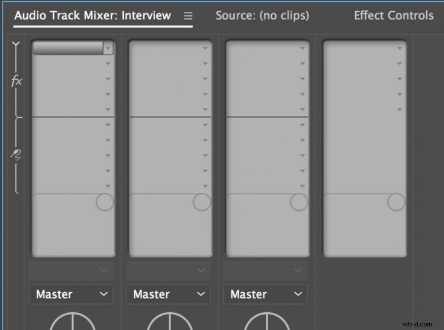Click the second track's effect parameter knob
Screen dimensions: 444x330
[202, 202]
